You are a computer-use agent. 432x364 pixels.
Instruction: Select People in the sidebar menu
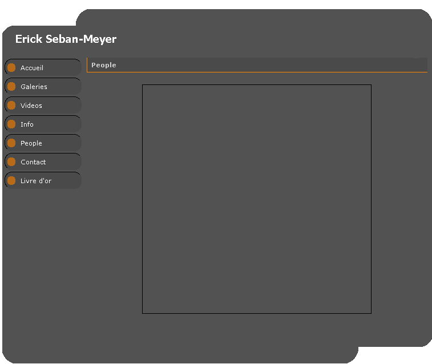point(31,143)
